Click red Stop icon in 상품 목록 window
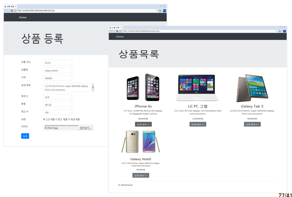 [x=117, y=31]
